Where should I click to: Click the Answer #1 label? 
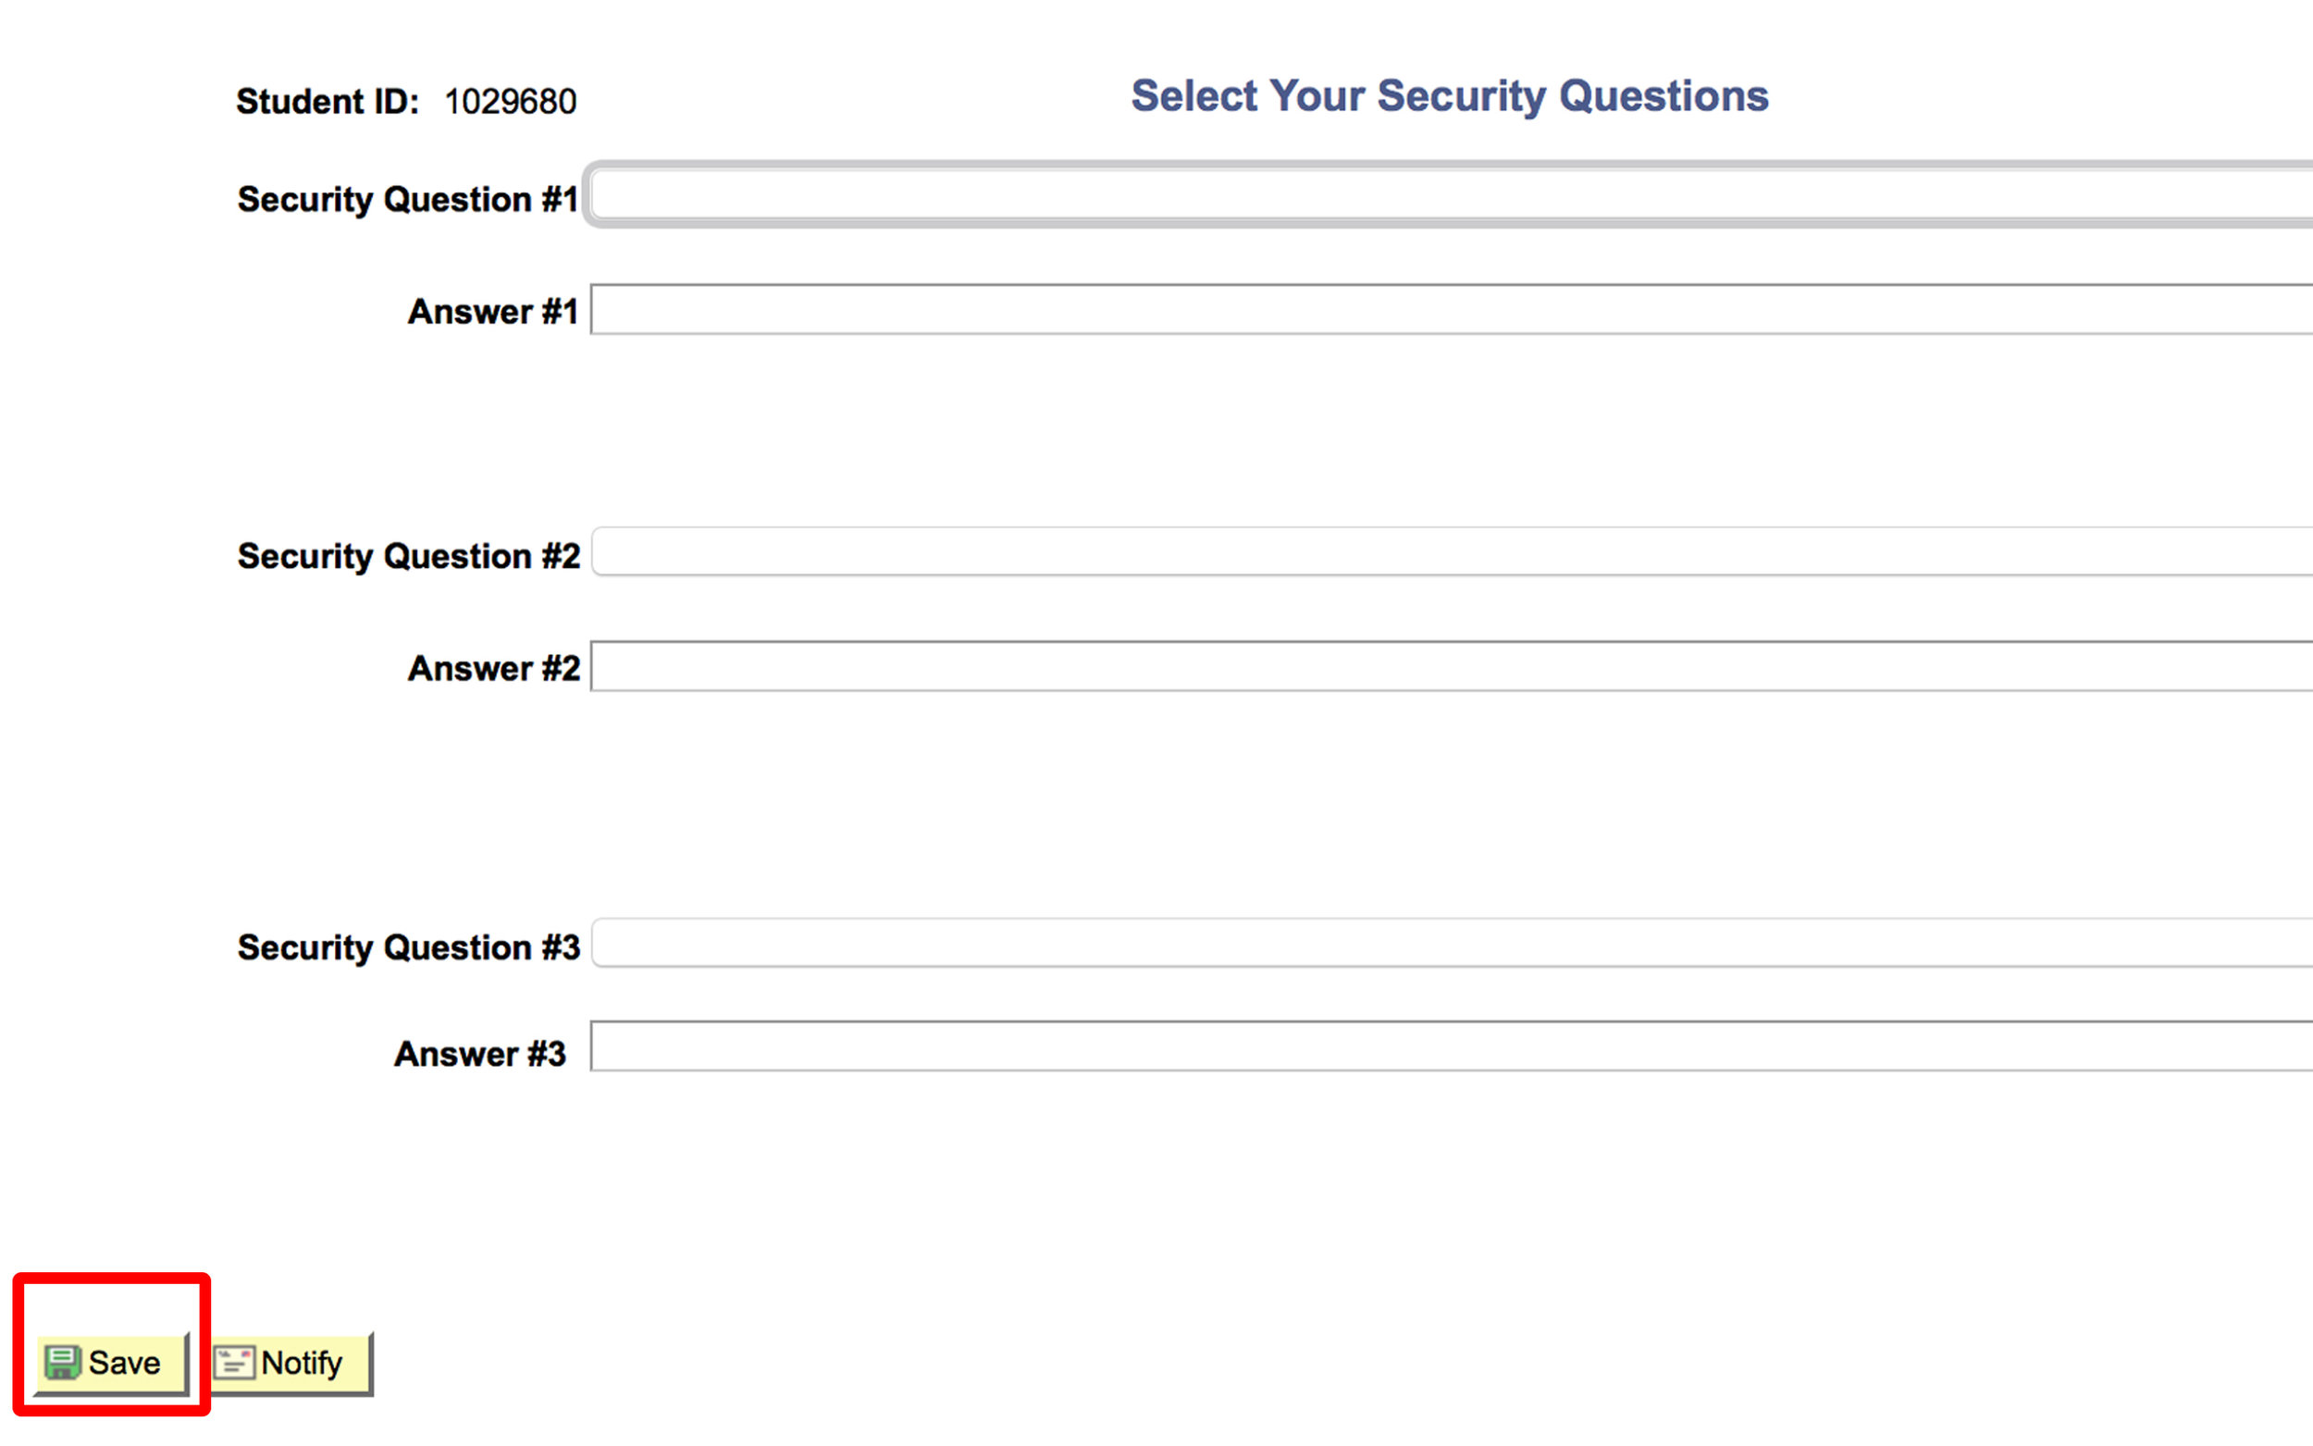[x=493, y=312]
